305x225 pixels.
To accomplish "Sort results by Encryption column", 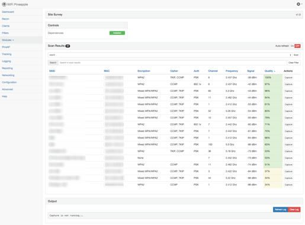I will [144, 71].
